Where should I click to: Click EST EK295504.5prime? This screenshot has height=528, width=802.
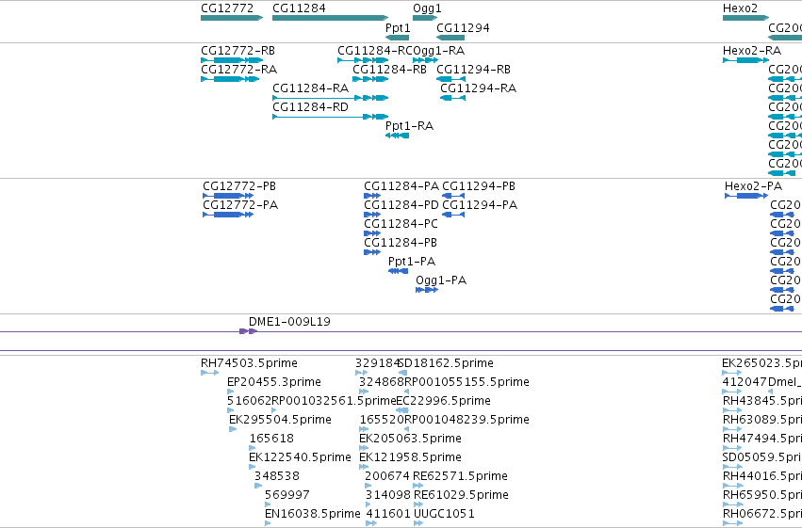pyautogui.click(x=233, y=429)
